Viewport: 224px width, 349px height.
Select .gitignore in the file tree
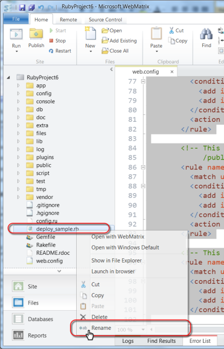[x=48, y=205]
